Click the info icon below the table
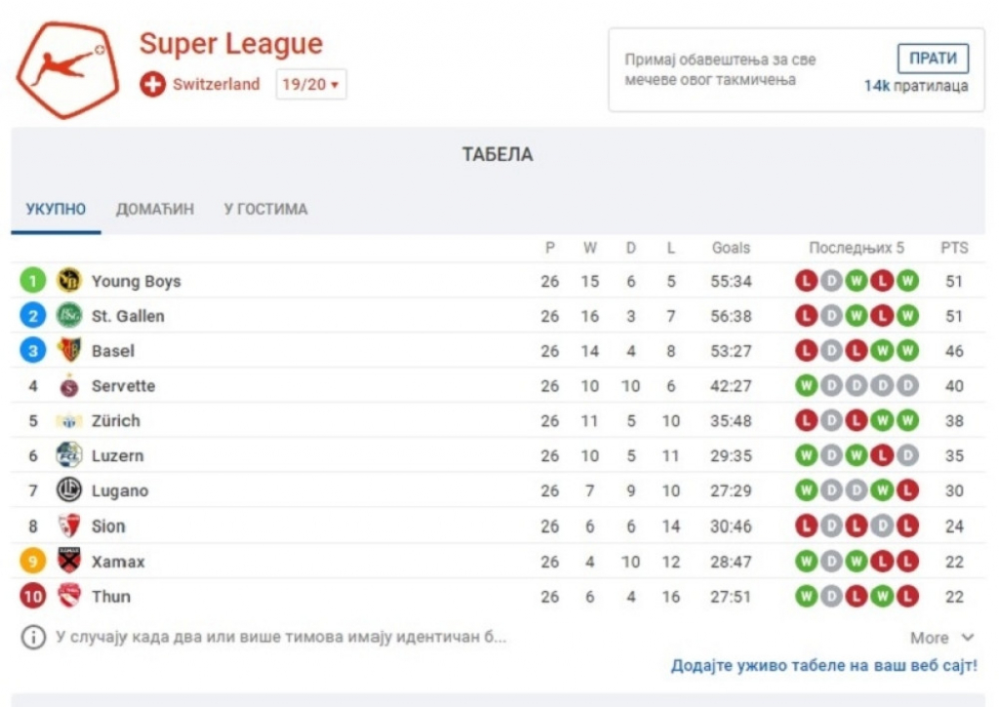 click(33, 638)
